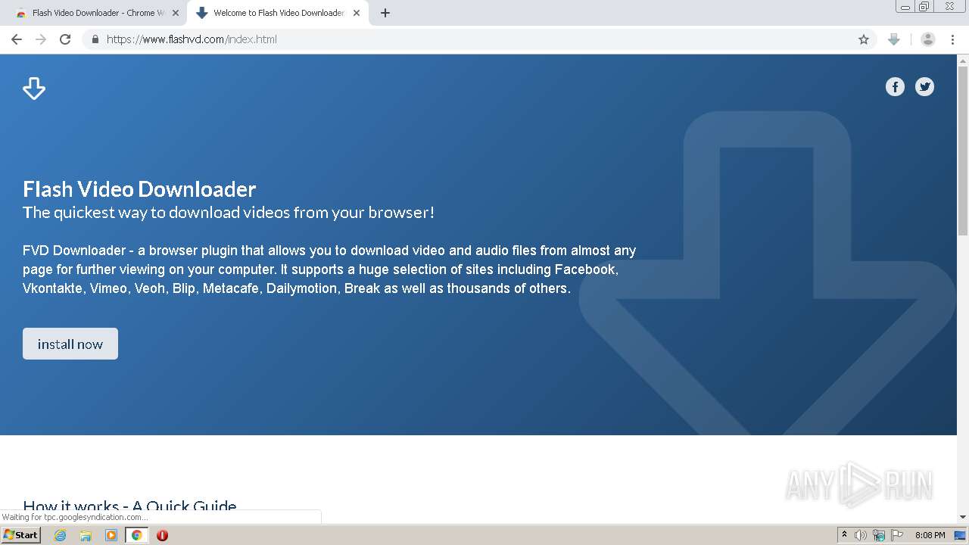Click the Chrome taskbar button
This screenshot has width=969, height=545.
pyautogui.click(x=137, y=535)
